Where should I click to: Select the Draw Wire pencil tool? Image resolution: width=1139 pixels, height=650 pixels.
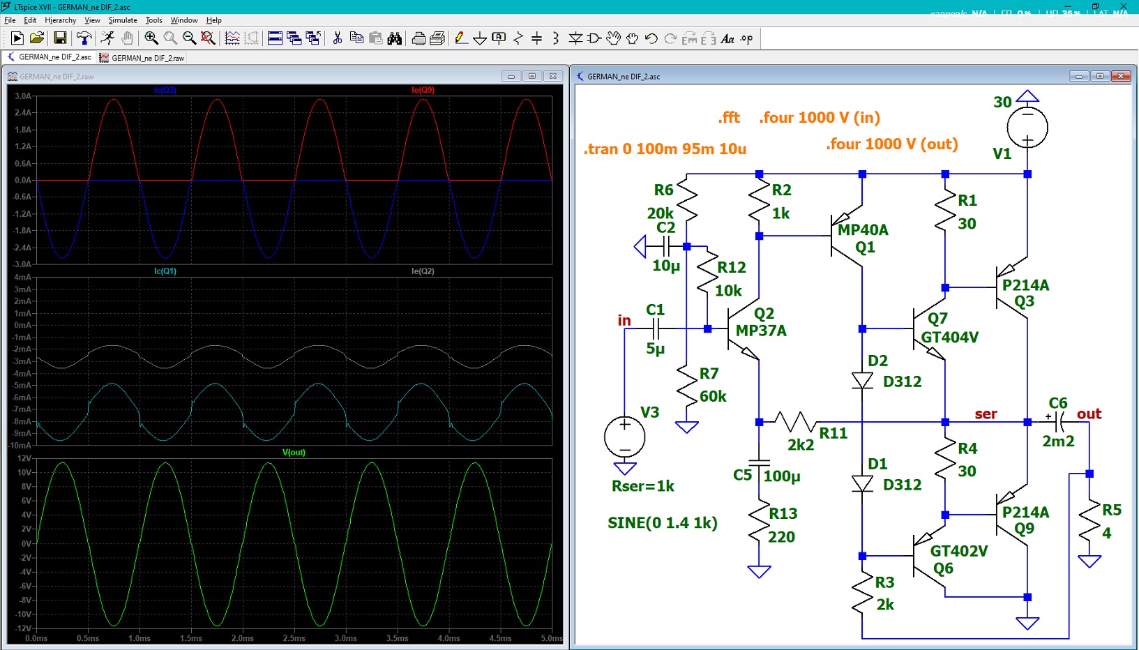pos(461,38)
